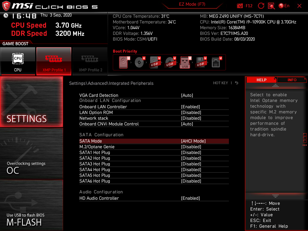Change LAN Option ROM [Disabled] value
308x231 pixels.
[x=191, y=112]
